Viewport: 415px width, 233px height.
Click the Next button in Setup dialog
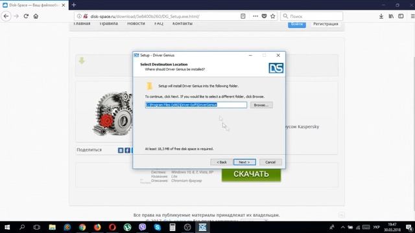(244, 162)
